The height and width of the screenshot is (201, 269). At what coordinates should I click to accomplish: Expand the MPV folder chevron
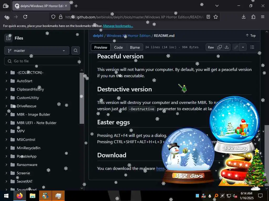(6, 131)
